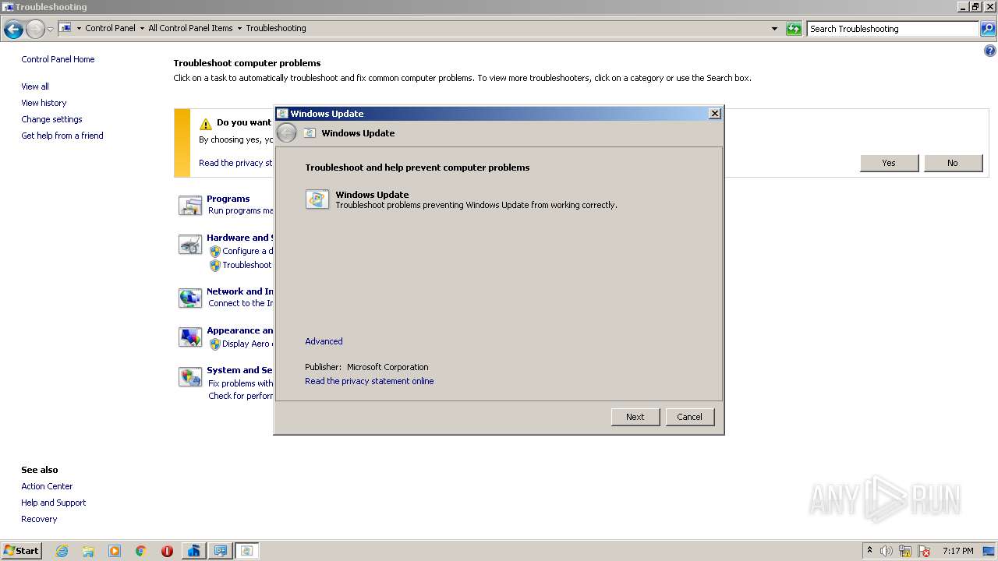Click the Connect to the Internet link
Screen dimensions: 998x561
click(240, 304)
